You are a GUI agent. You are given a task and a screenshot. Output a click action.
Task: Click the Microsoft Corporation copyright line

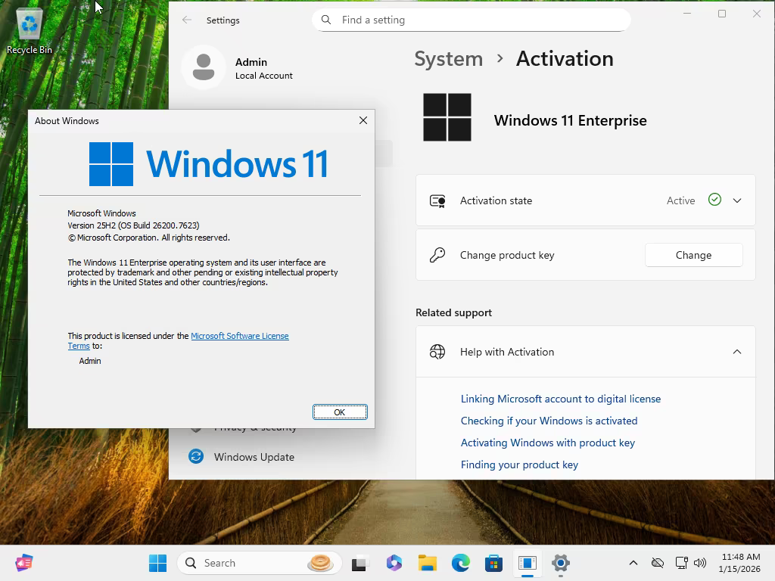[149, 238]
